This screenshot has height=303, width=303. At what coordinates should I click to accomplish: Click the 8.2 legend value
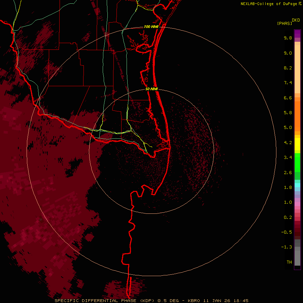click(288, 68)
